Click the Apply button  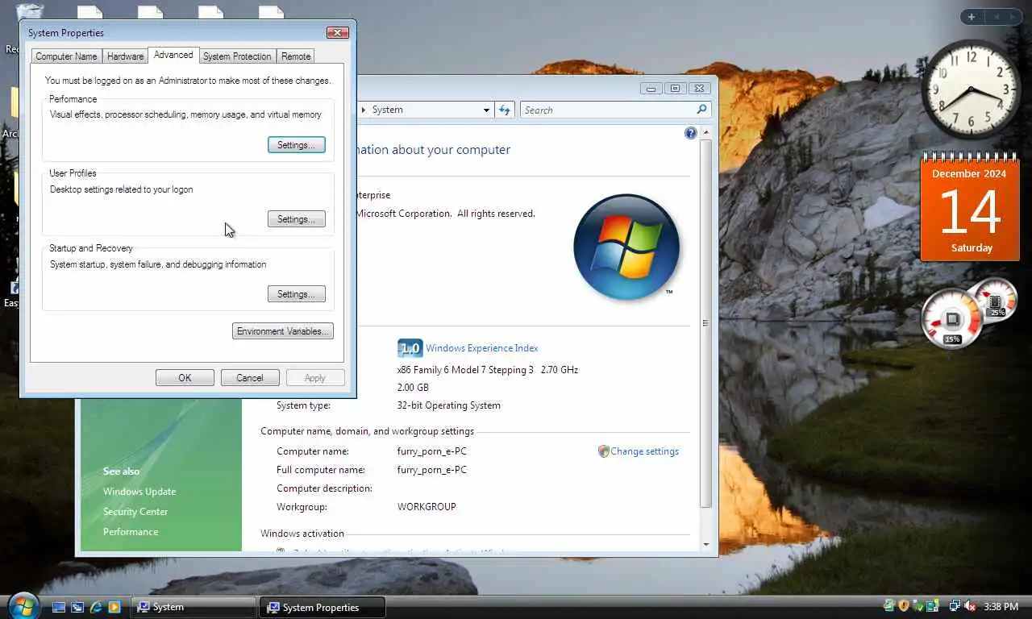(315, 378)
